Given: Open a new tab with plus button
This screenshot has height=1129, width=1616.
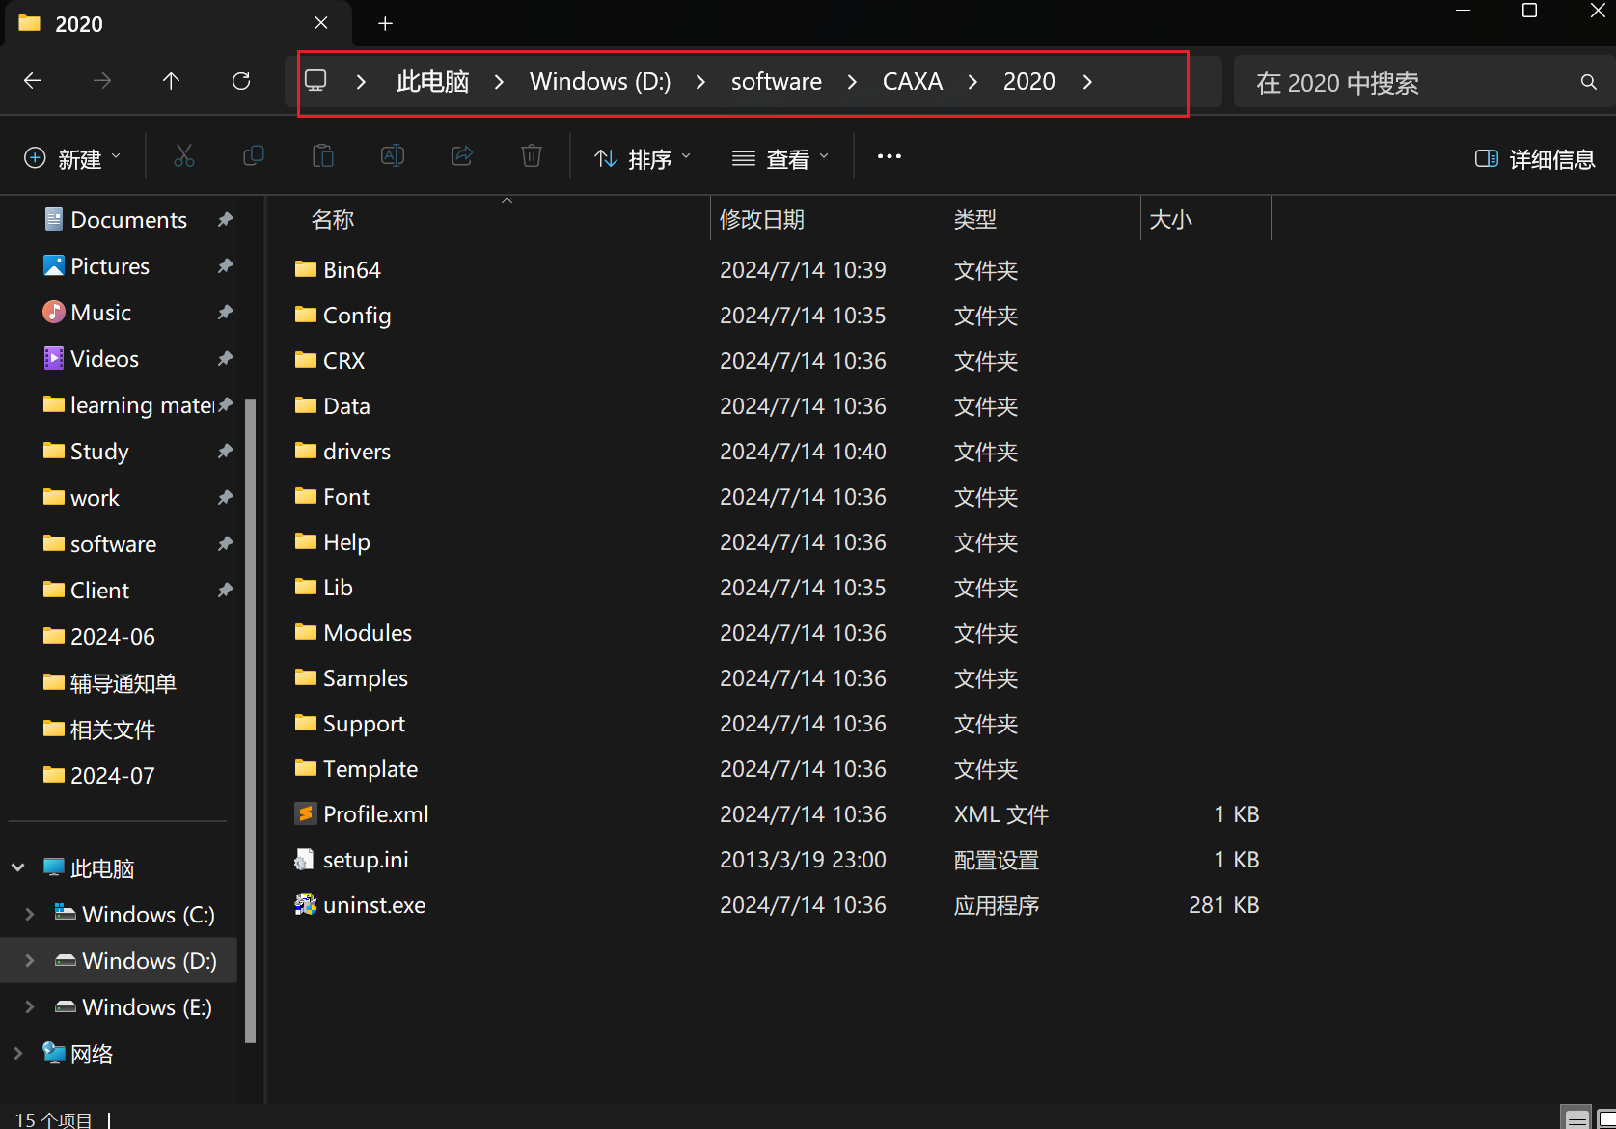Looking at the screenshot, I should click(x=385, y=23).
